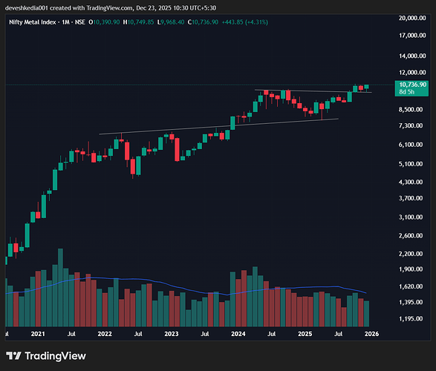The image size is (436, 371).
Task: Click the 5,100.00 price axis label
Action: tap(411, 164)
